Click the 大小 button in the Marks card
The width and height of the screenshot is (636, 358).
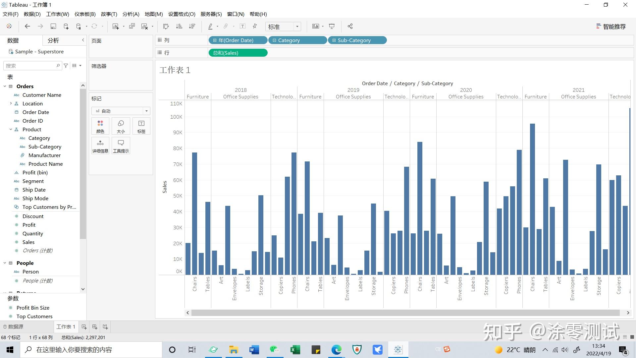[121, 126]
